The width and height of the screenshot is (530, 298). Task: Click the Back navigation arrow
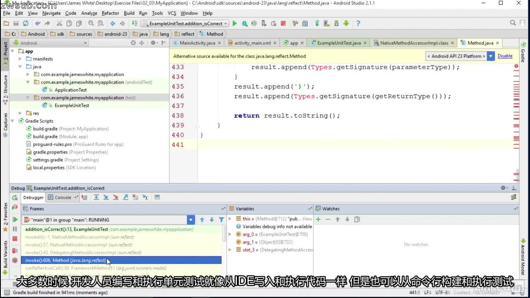click(x=113, y=24)
